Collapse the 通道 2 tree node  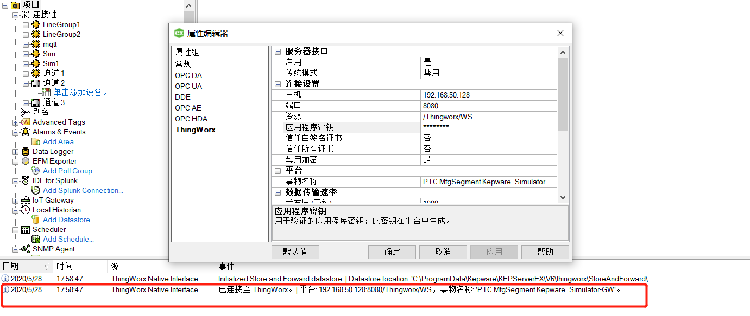pos(26,83)
